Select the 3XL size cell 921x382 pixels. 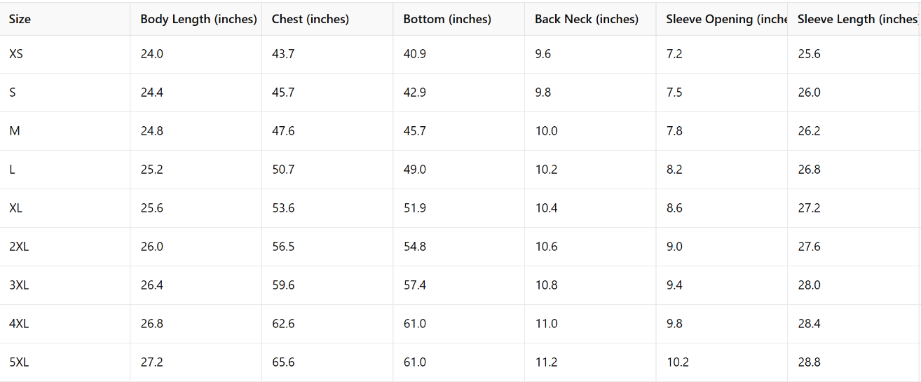click(x=19, y=285)
